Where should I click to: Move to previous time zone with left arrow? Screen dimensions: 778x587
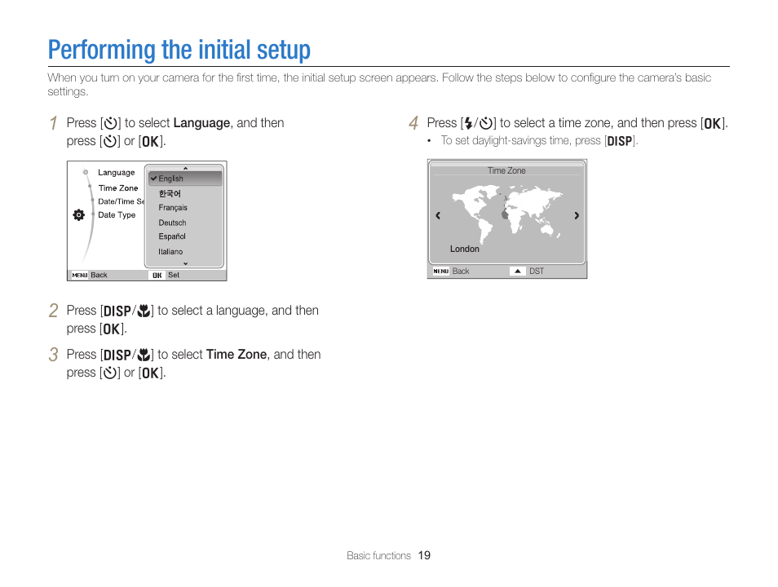point(438,215)
